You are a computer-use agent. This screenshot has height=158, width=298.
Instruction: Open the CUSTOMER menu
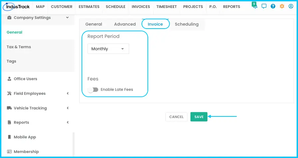[x=62, y=7]
